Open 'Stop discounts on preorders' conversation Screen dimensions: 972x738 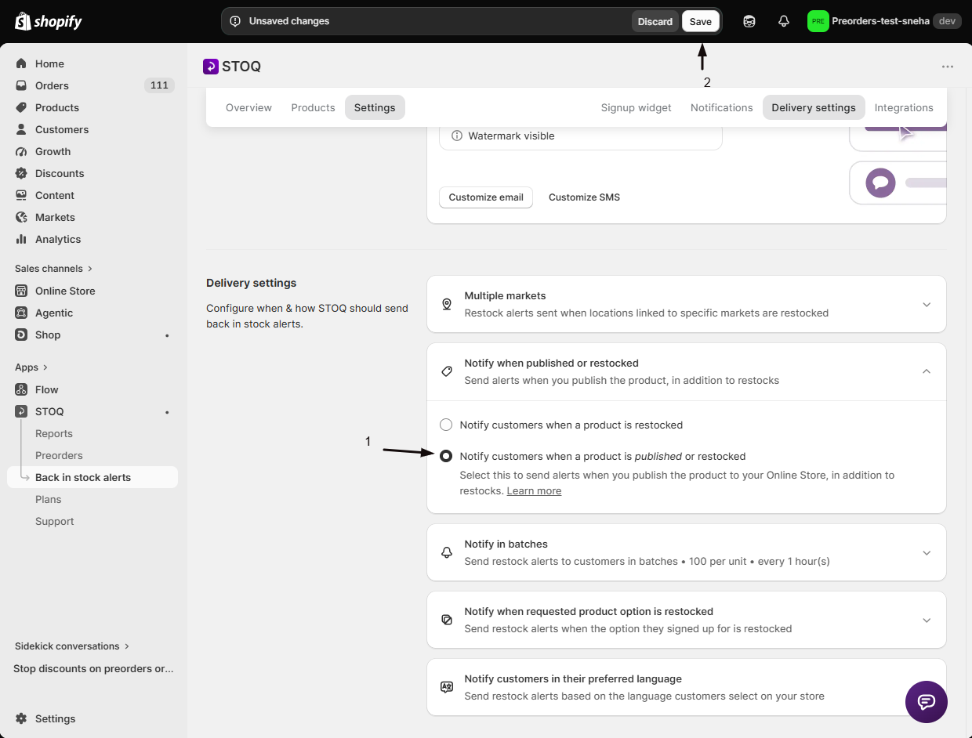tap(93, 668)
